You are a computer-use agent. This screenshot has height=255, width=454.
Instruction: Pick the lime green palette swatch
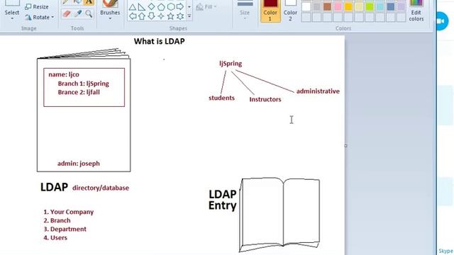tap(370, 6)
